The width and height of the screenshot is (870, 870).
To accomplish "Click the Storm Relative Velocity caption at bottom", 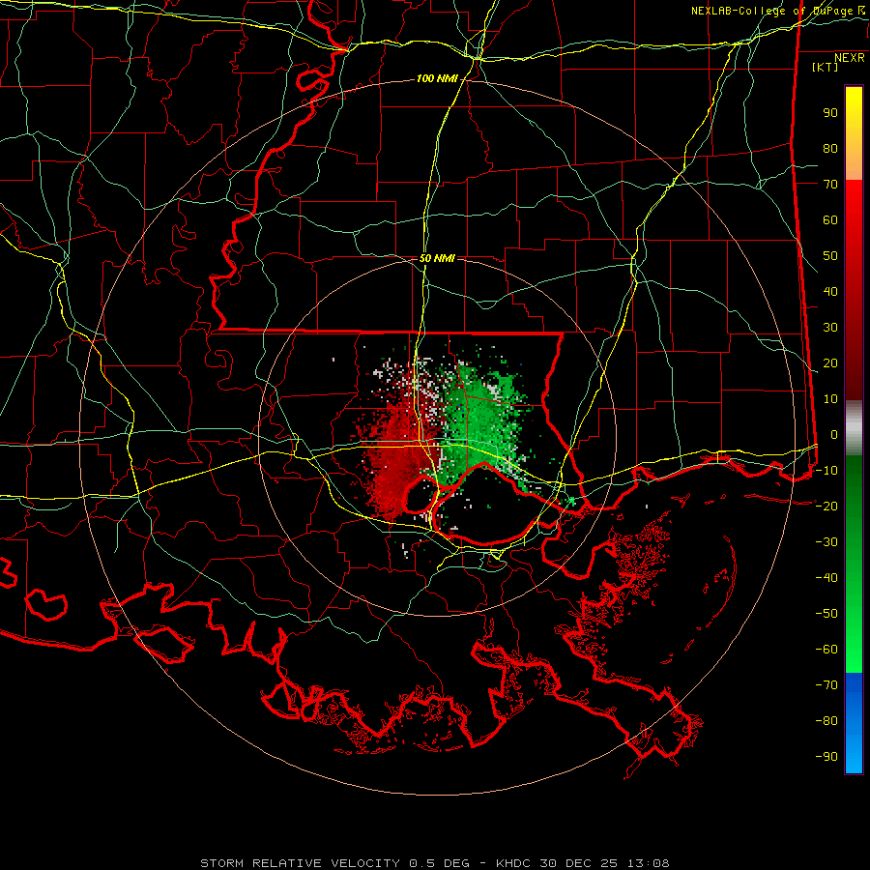I will click(435, 863).
